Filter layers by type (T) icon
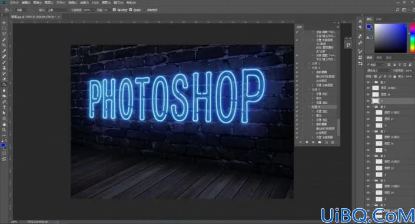This screenshot has width=415, height=224. 400,65
